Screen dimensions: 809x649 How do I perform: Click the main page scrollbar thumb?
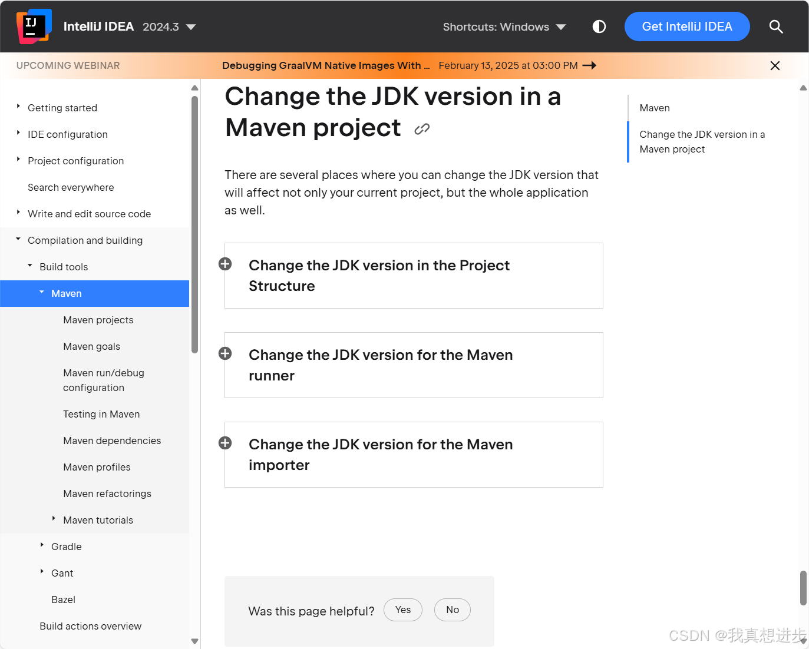pyautogui.click(x=803, y=588)
